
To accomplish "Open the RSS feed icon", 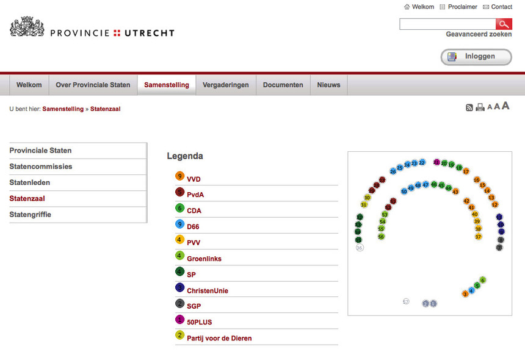I will pos(469,107).
